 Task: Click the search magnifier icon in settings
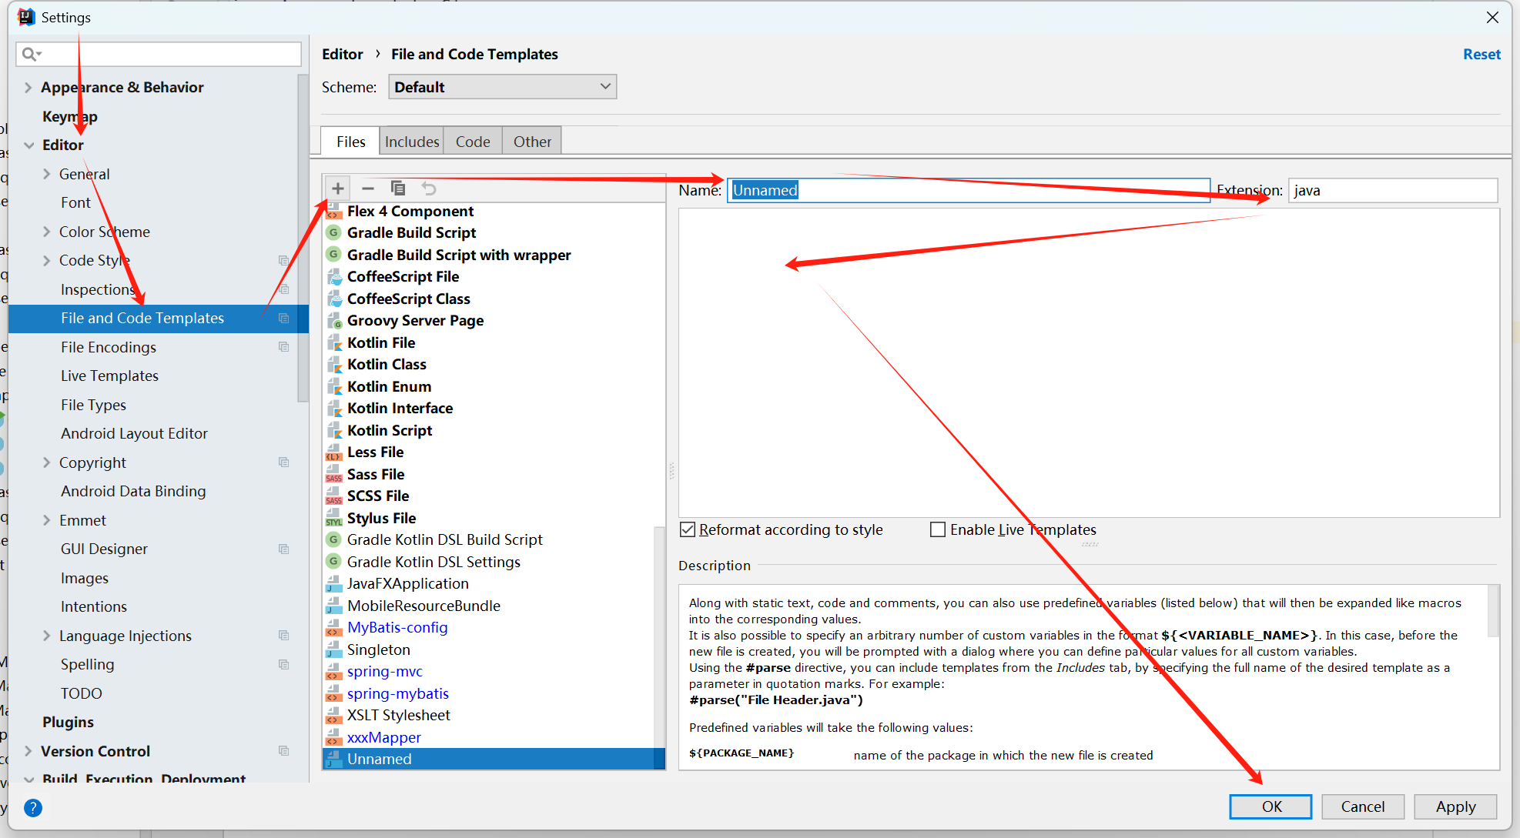click(30, 54)
